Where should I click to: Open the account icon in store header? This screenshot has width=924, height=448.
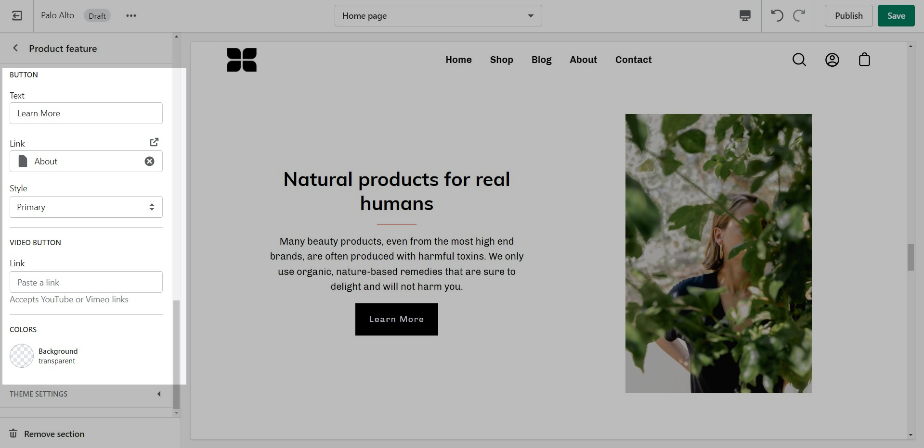(832, 60)
